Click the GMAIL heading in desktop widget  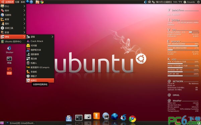[176, 95]
